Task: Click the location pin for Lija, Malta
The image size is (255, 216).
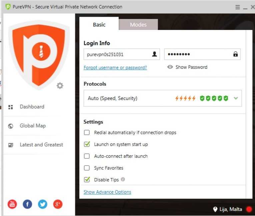Action: [x=215, y=209]
